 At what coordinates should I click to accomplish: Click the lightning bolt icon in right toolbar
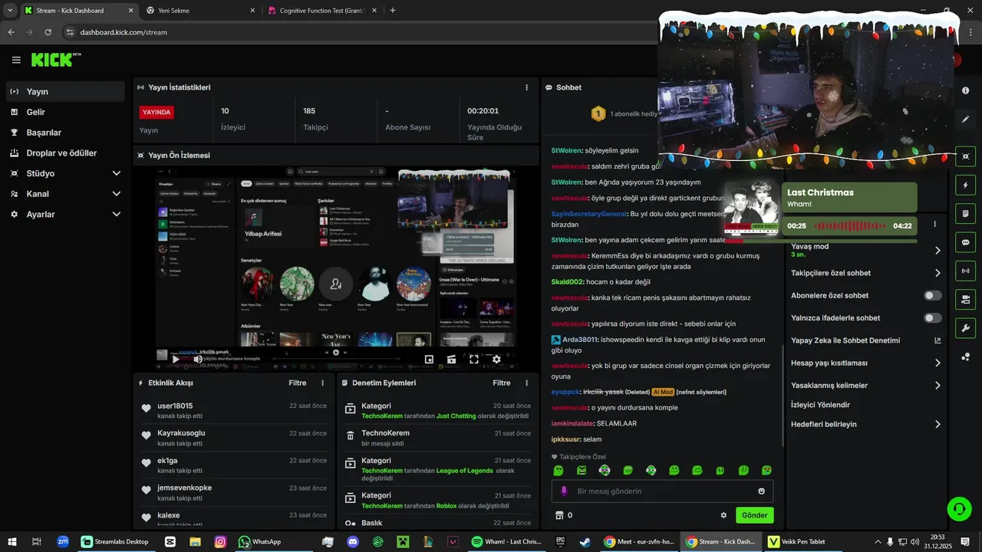click(965, 186)
